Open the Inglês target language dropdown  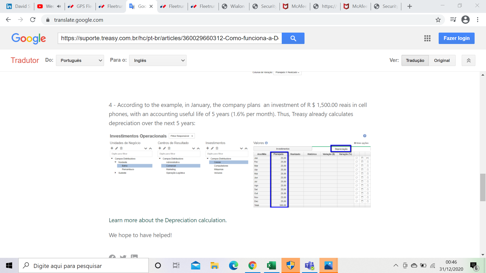[x=158, y=60]
